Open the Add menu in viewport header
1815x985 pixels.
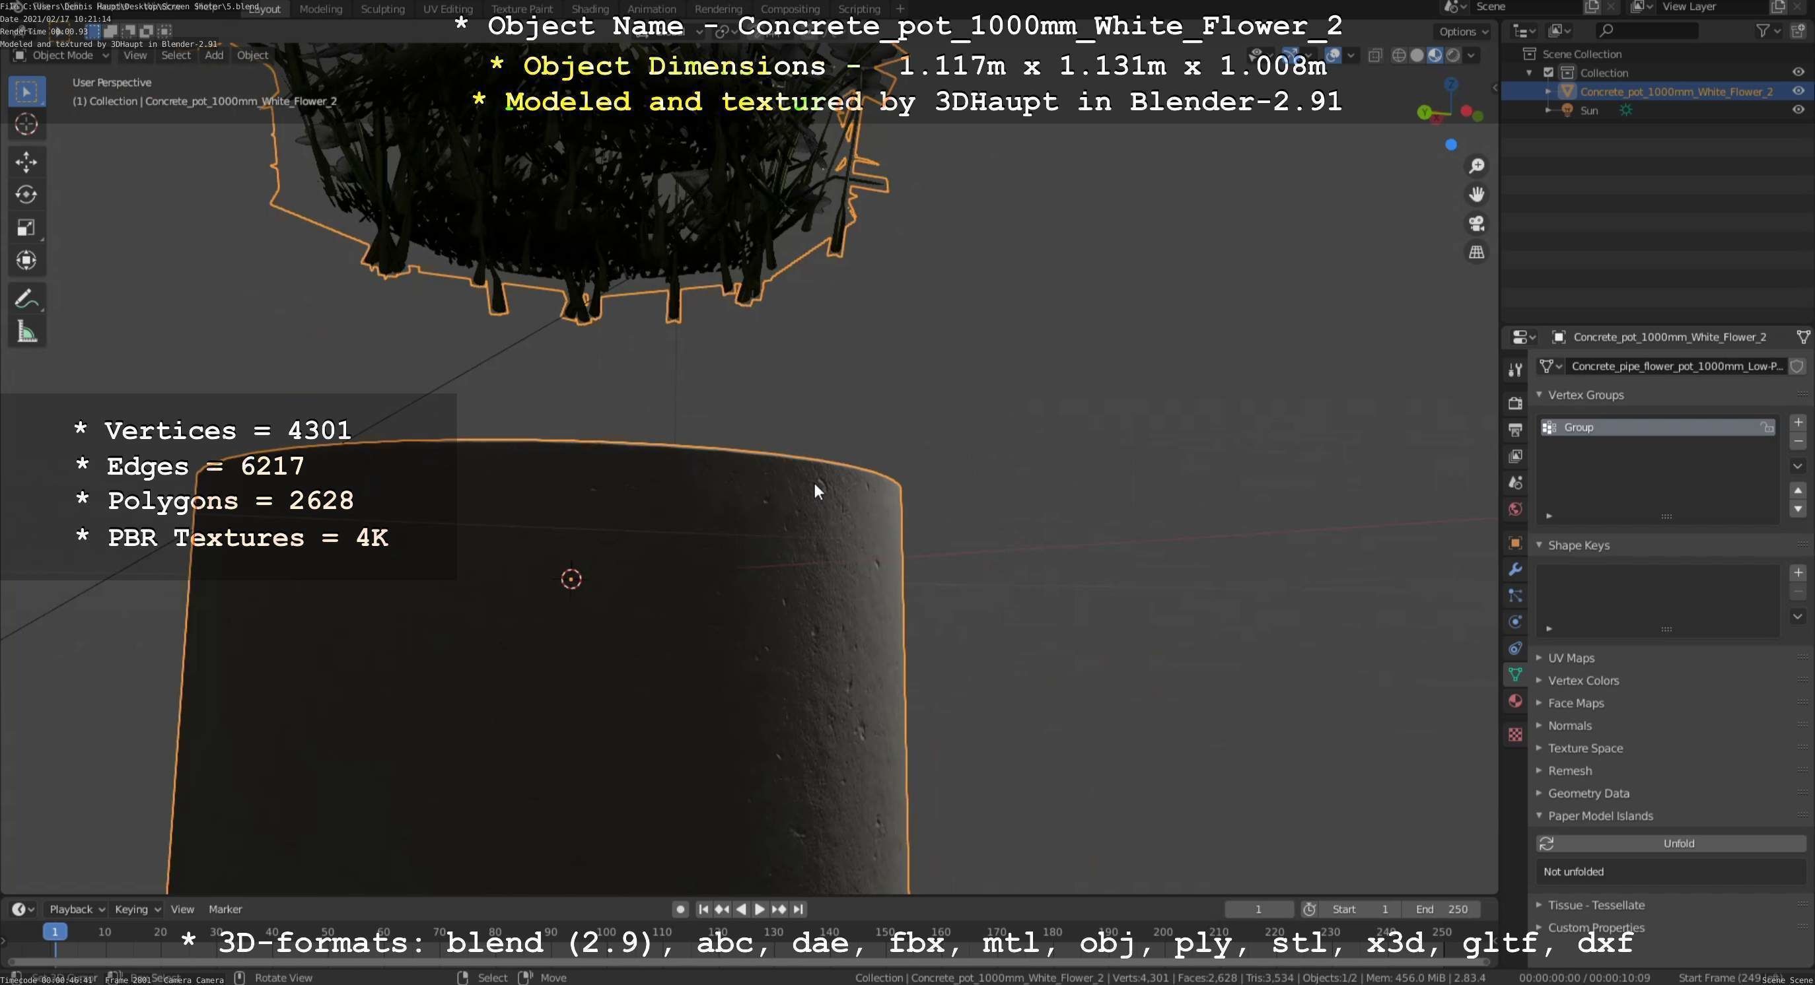click(x=214, y=55)
